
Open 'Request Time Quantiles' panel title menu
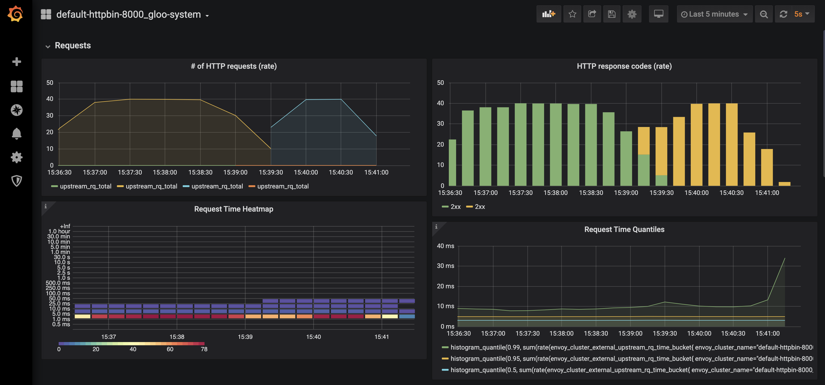point(624,229)
